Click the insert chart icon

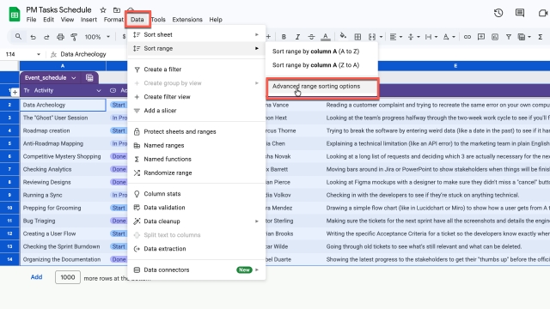[495, 37]
